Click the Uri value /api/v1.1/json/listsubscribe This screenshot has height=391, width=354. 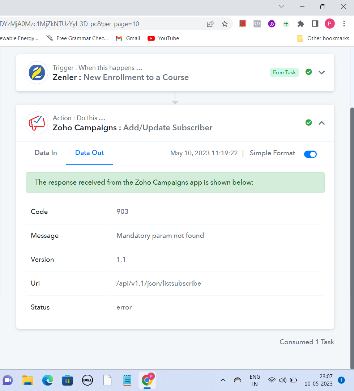(x=159, y=283)
